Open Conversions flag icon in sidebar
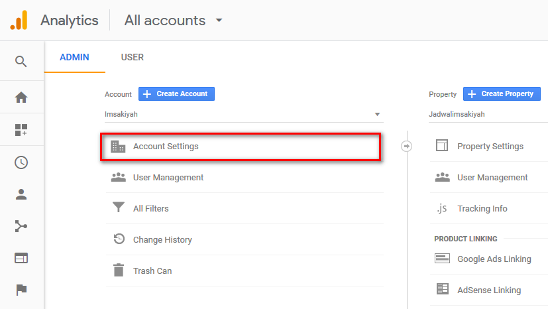Viewport: 548px width, 309px height. click(x=21, y=290)
